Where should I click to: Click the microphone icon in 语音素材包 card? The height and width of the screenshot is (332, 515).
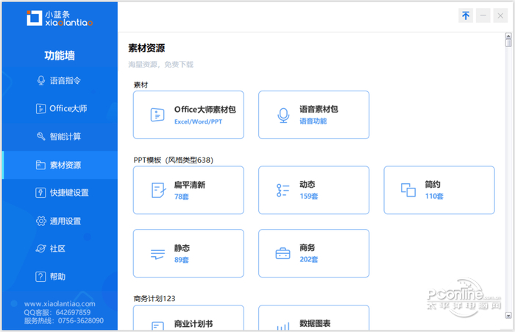[x=283, y=116]
